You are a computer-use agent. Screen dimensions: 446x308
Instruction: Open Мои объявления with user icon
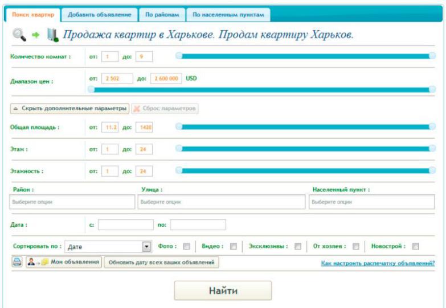tap(63, 262)
